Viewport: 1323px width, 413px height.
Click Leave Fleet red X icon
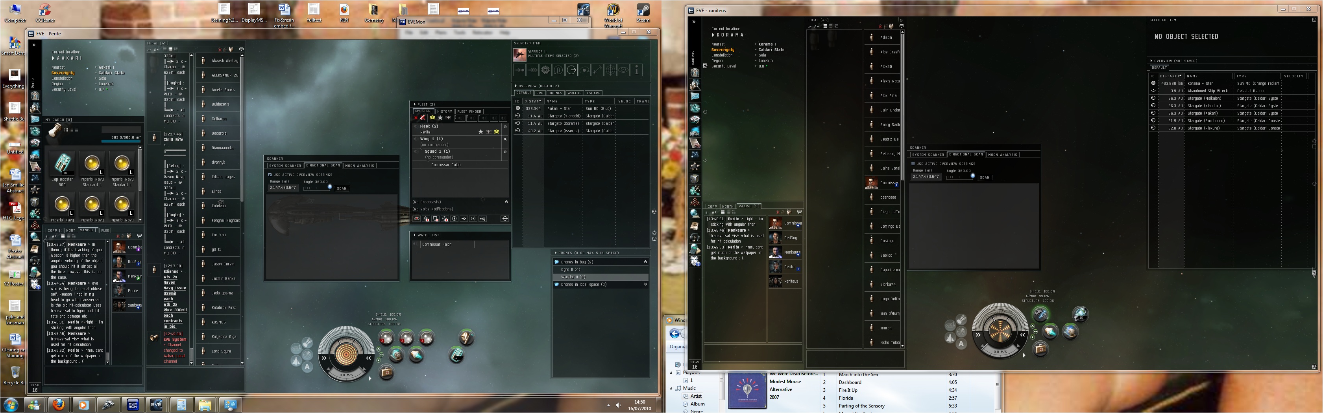[x=416, y=118]
